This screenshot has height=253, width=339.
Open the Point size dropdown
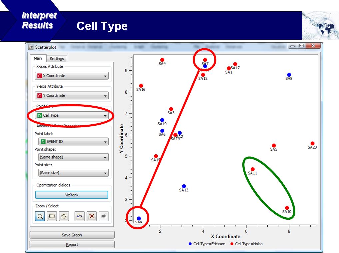pos(73,173)
